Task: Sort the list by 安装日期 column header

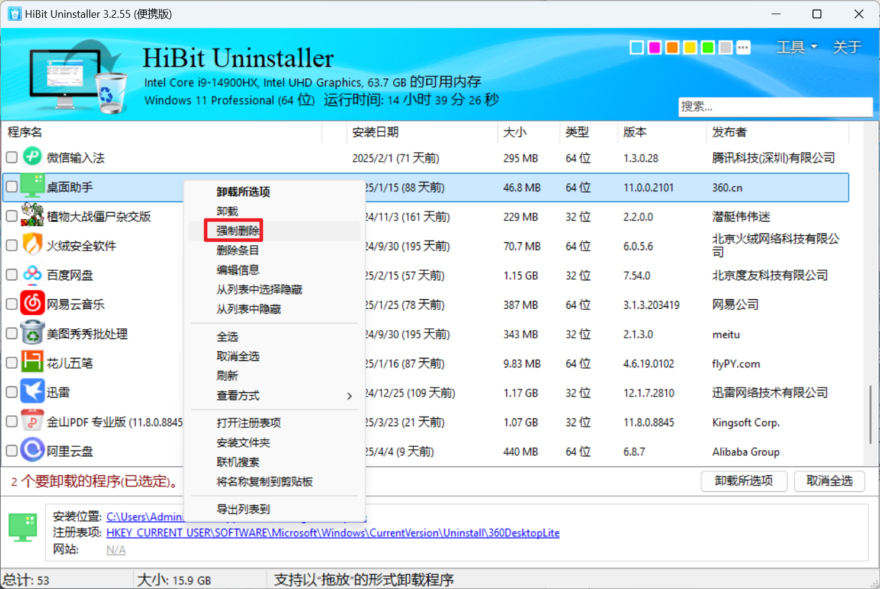Action: (x=375, y=132)
